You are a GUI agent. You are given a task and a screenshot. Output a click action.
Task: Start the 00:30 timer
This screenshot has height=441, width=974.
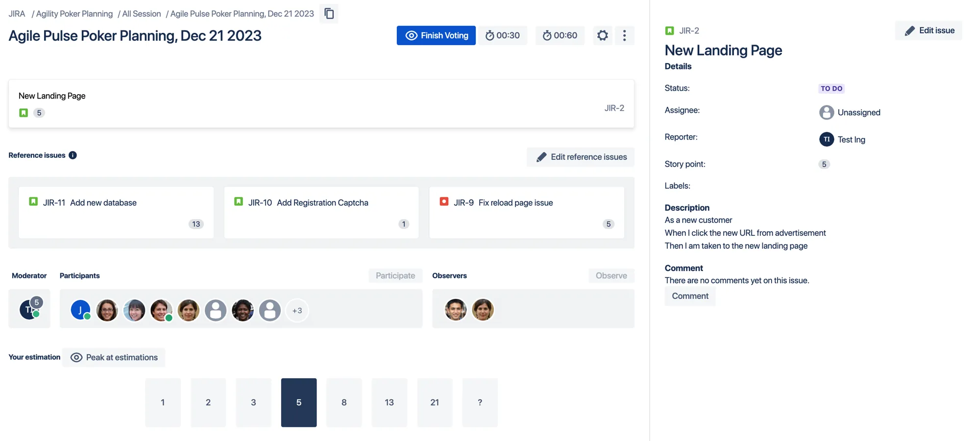(503, 35)
